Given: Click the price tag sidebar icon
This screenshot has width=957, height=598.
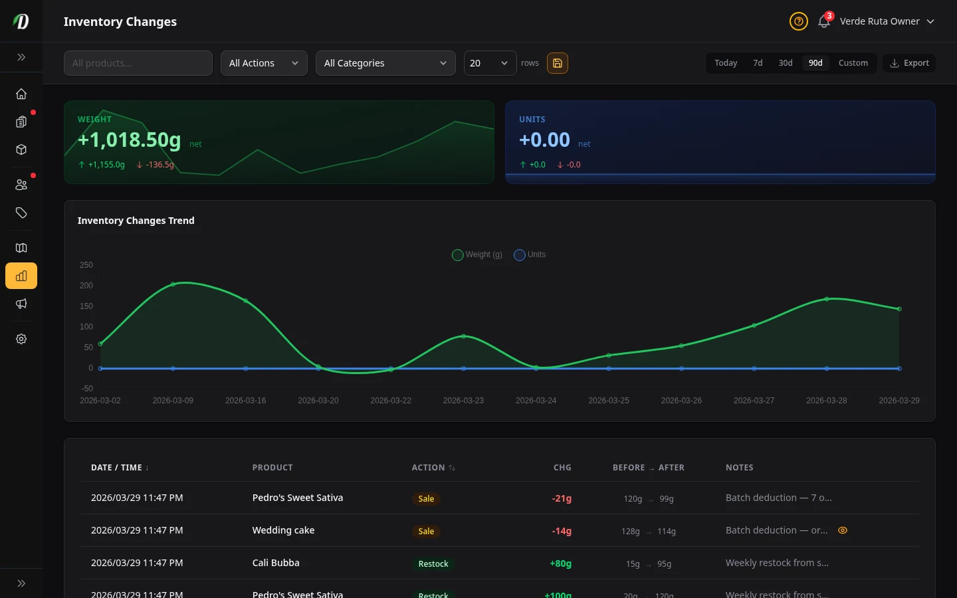Looking at the screenshot, I should point(21,213).
